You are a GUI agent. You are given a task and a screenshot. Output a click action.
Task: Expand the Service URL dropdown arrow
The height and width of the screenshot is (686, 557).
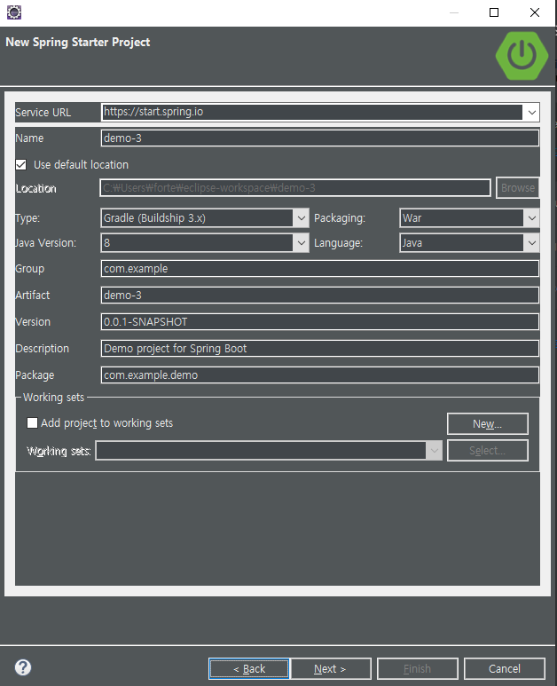point(531,113)
